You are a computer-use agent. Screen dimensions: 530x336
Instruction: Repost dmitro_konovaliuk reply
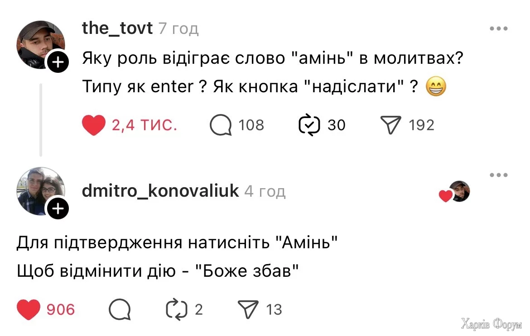[x=177, y=309]
